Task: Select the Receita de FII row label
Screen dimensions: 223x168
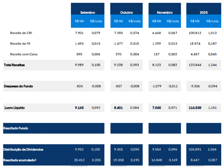Action: 21,44
